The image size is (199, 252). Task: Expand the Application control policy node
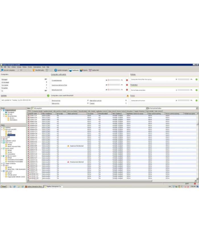tap(2, 141)
